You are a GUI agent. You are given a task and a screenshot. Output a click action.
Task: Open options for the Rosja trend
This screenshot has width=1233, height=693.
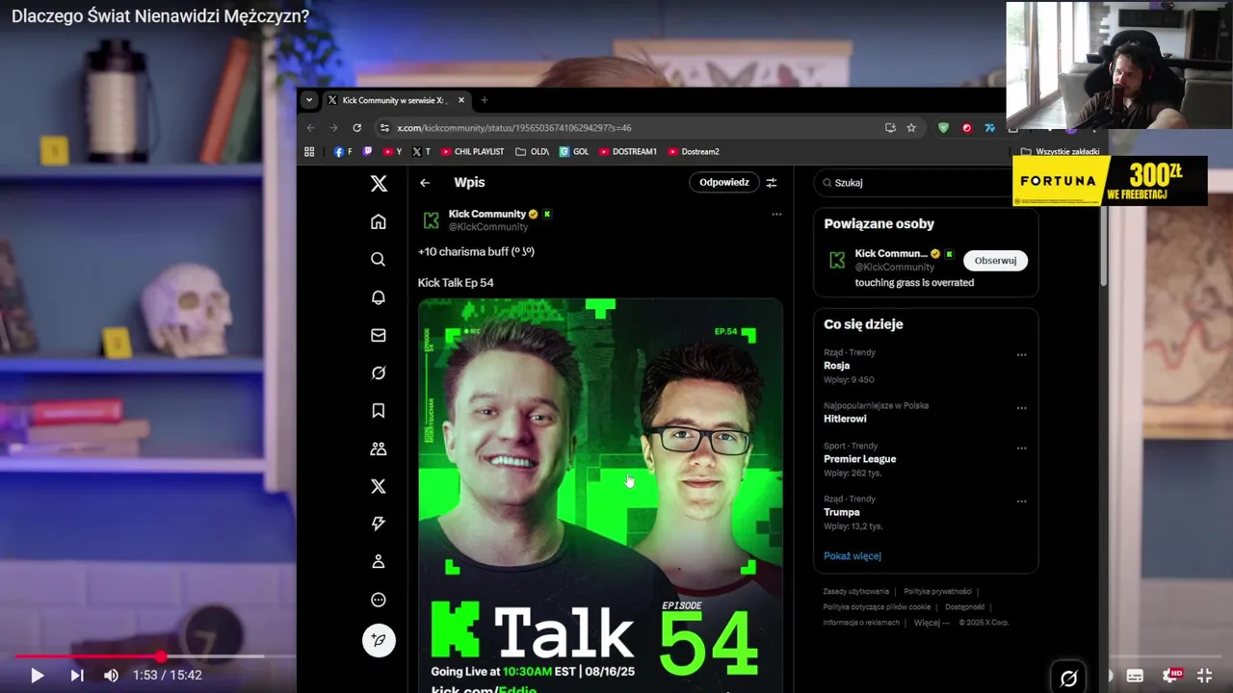(x=1021, y=354)
